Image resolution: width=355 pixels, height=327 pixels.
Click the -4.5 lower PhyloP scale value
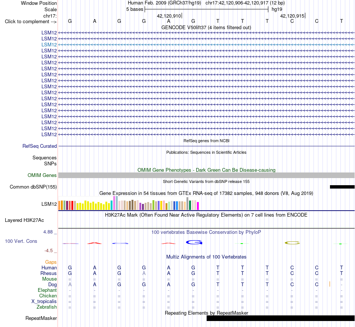(x=49, y=251)
